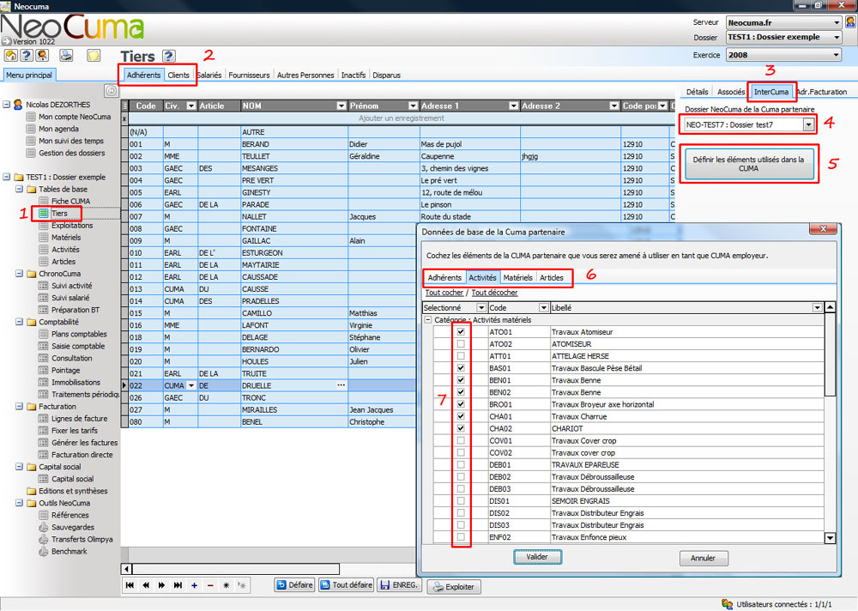Click help icon next to Tiers title
Image resolution: width=858 pixels, height=611 pixels.
tap(169, 56)
